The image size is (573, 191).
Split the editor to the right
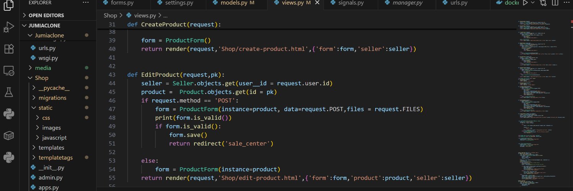click(555, 3)
